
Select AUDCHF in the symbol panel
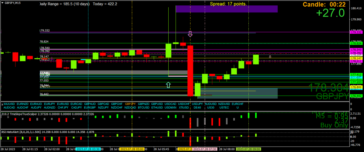point(23,107)
